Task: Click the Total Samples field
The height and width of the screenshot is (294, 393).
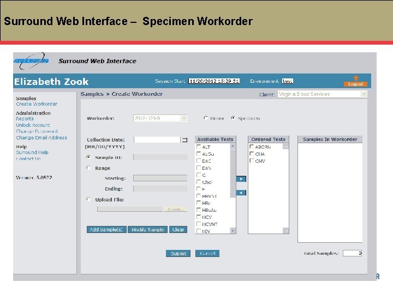Action: pos(352,253)
